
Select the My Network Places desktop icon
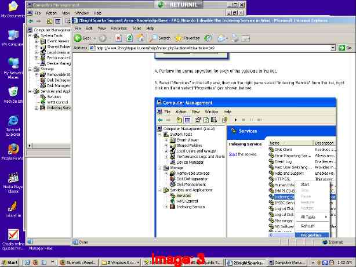(13, 68)
